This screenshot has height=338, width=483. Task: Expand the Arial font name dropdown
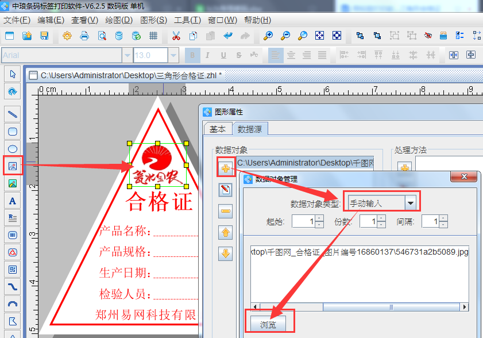tap(127, 55)
